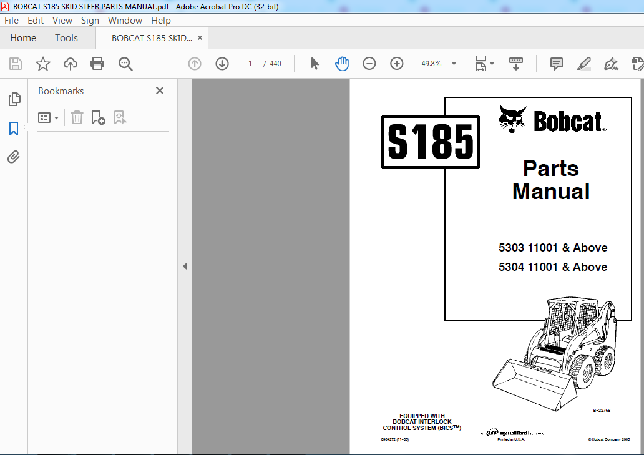Open the Find text magnifier
This screenshot has height=455, width=644.
tap(125, 64)
